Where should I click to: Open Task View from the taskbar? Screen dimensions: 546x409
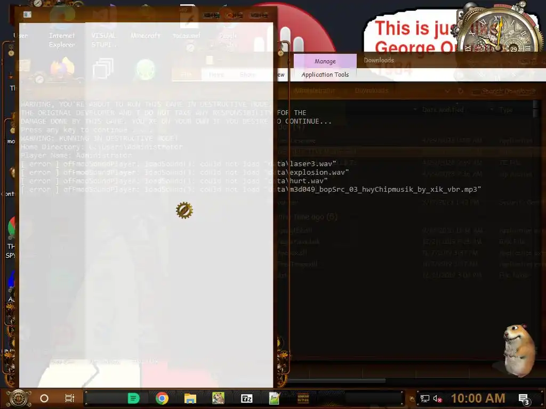click(x=70, y=398)
